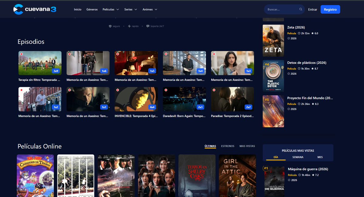Click the chat icon beside Soporte 24/7
The image size is (364, 197).
[148, 26]
